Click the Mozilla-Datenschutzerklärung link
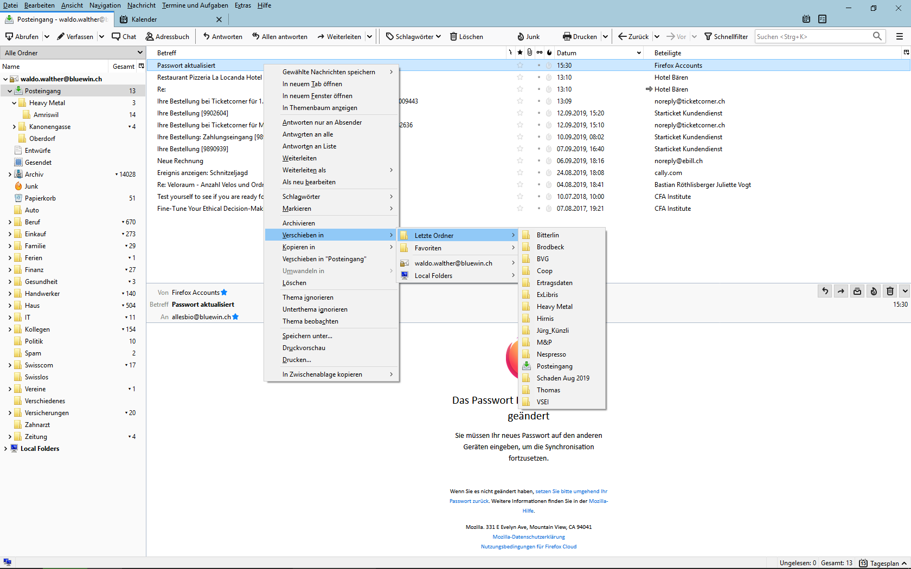 point(529,537)
